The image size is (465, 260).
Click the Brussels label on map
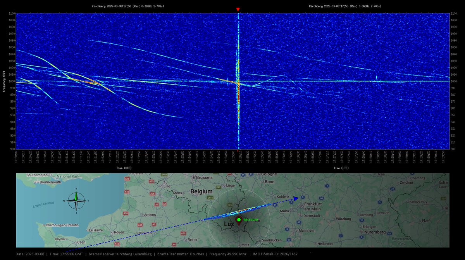pos(204,177)
